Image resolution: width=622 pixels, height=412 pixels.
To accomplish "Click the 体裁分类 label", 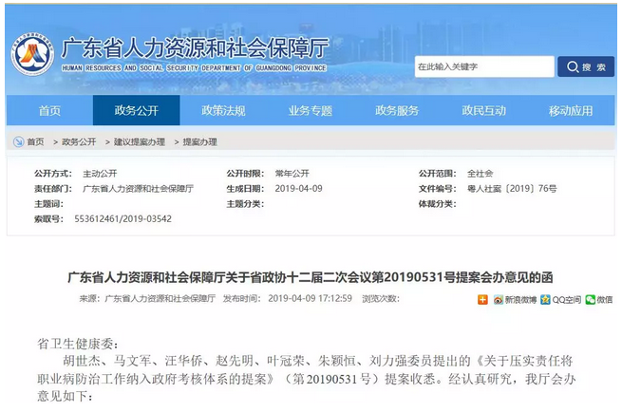I will click(x=437, y=204).
